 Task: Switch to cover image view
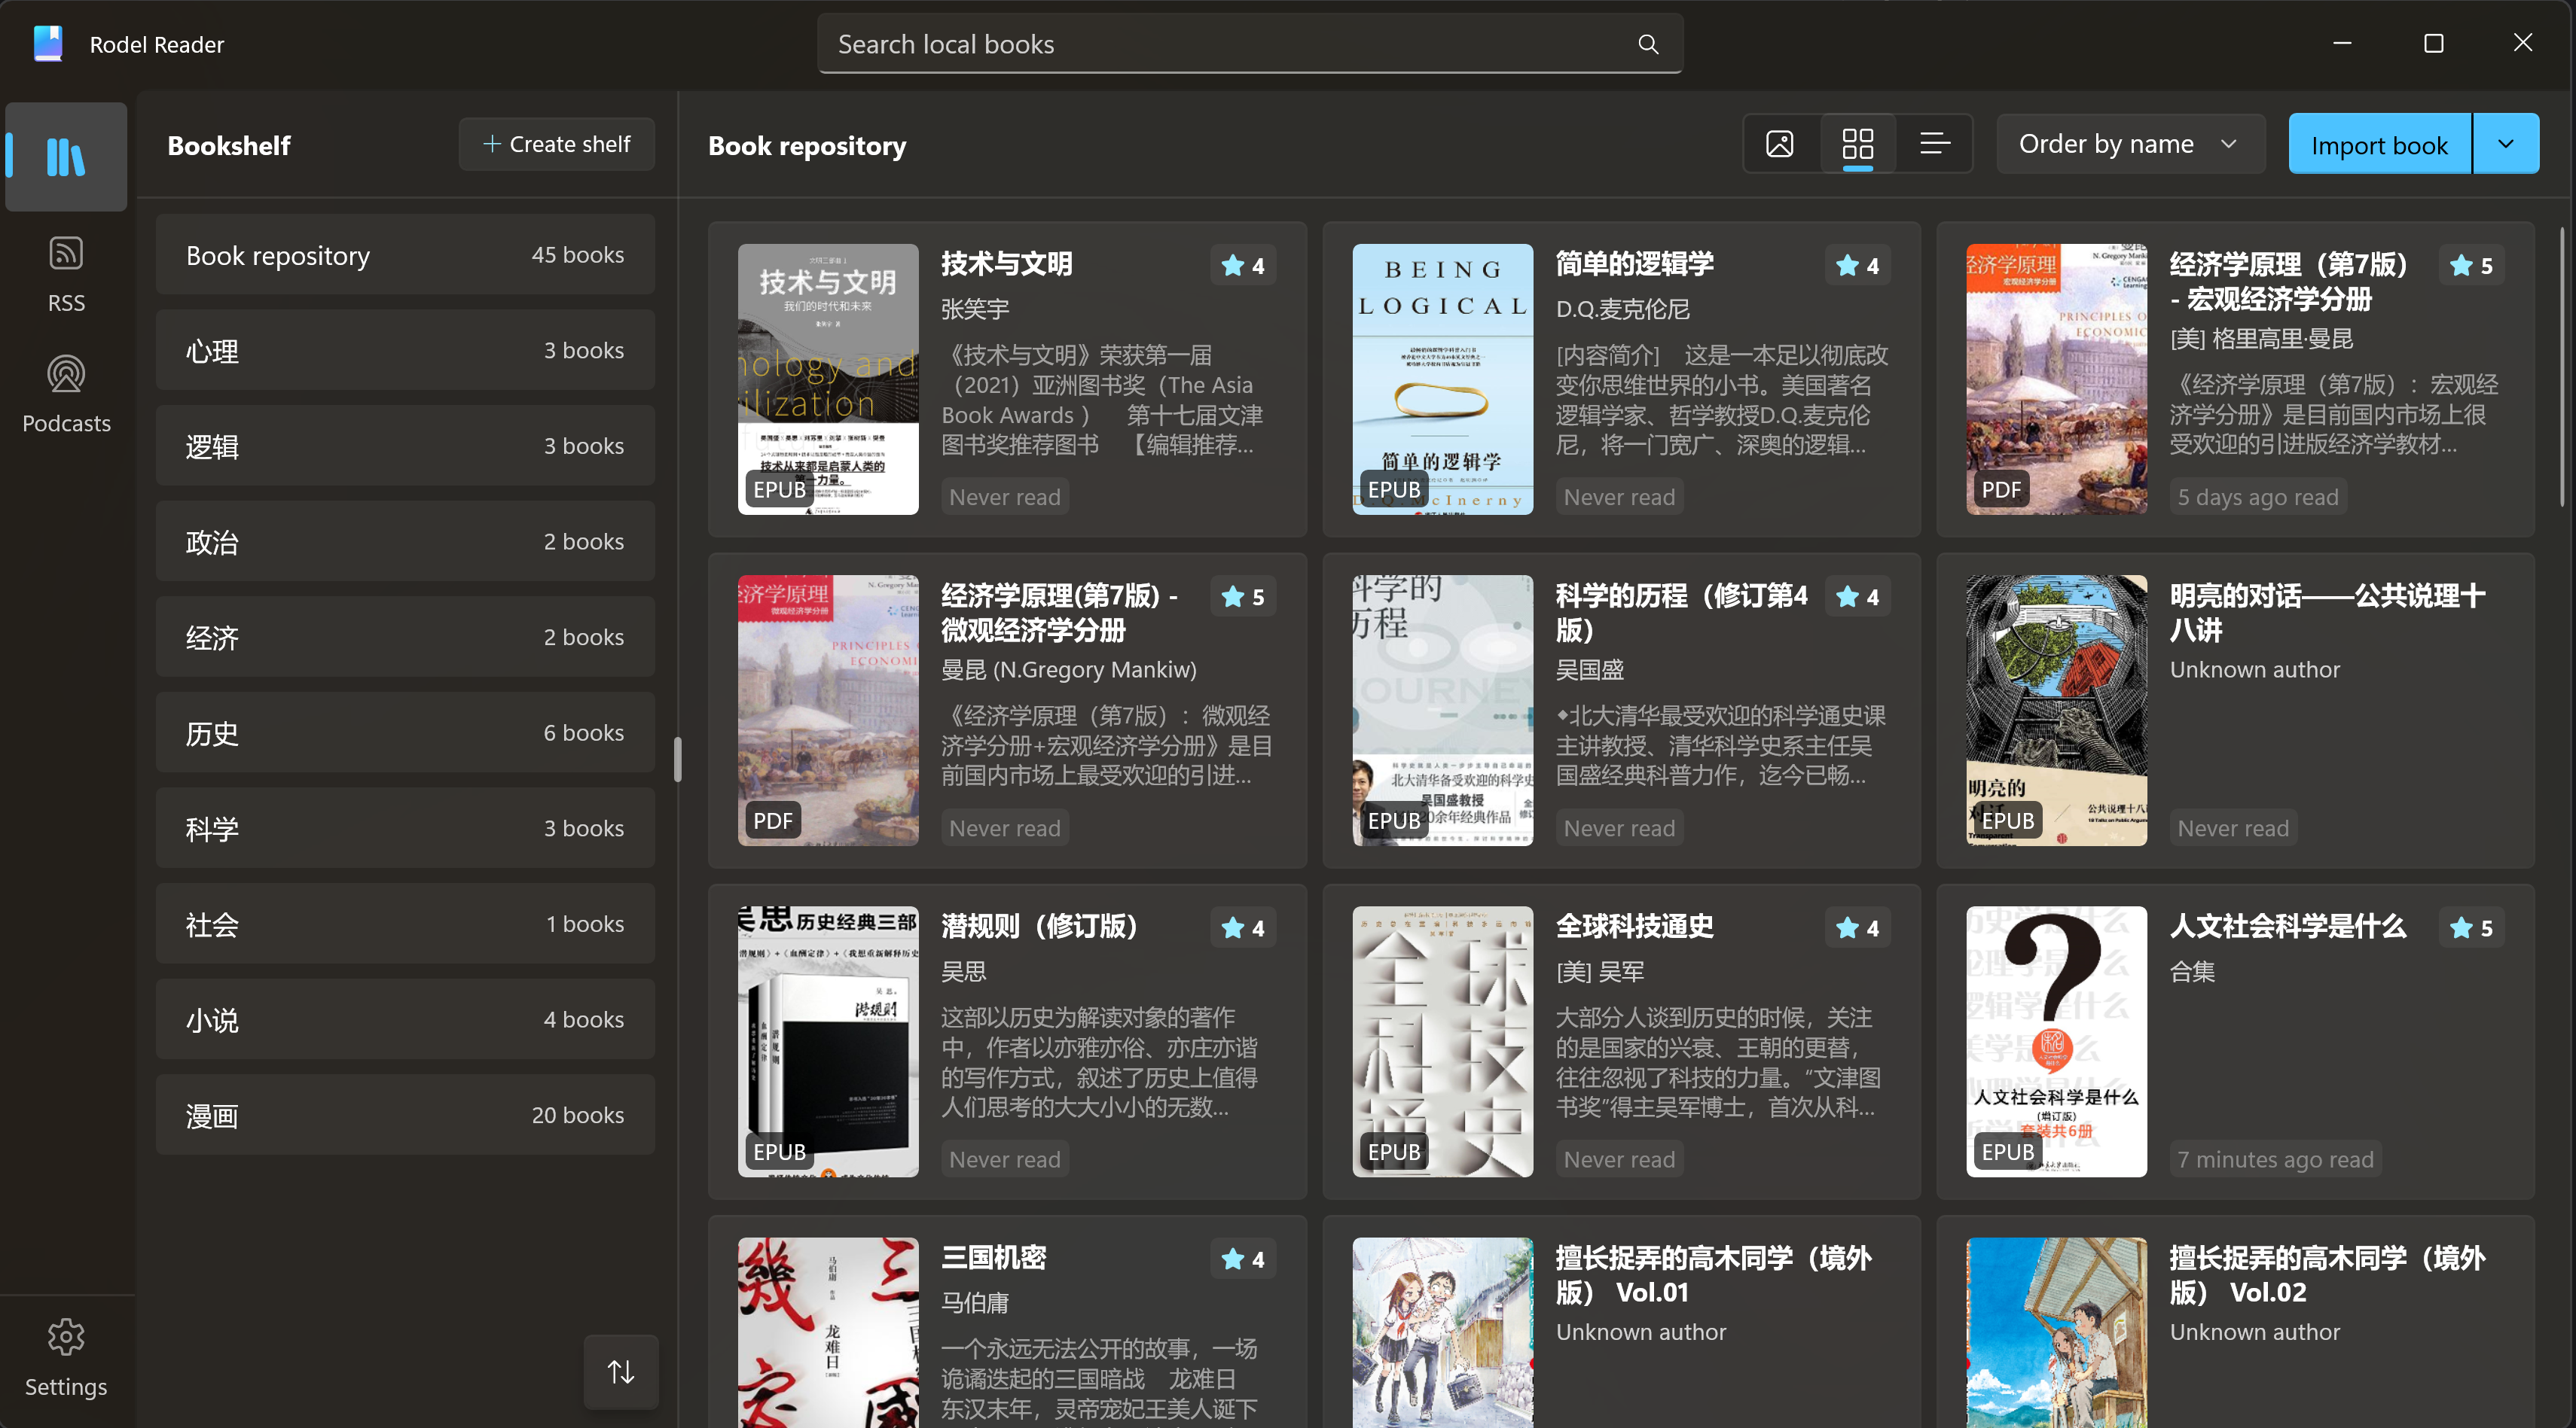point(1780,144)
